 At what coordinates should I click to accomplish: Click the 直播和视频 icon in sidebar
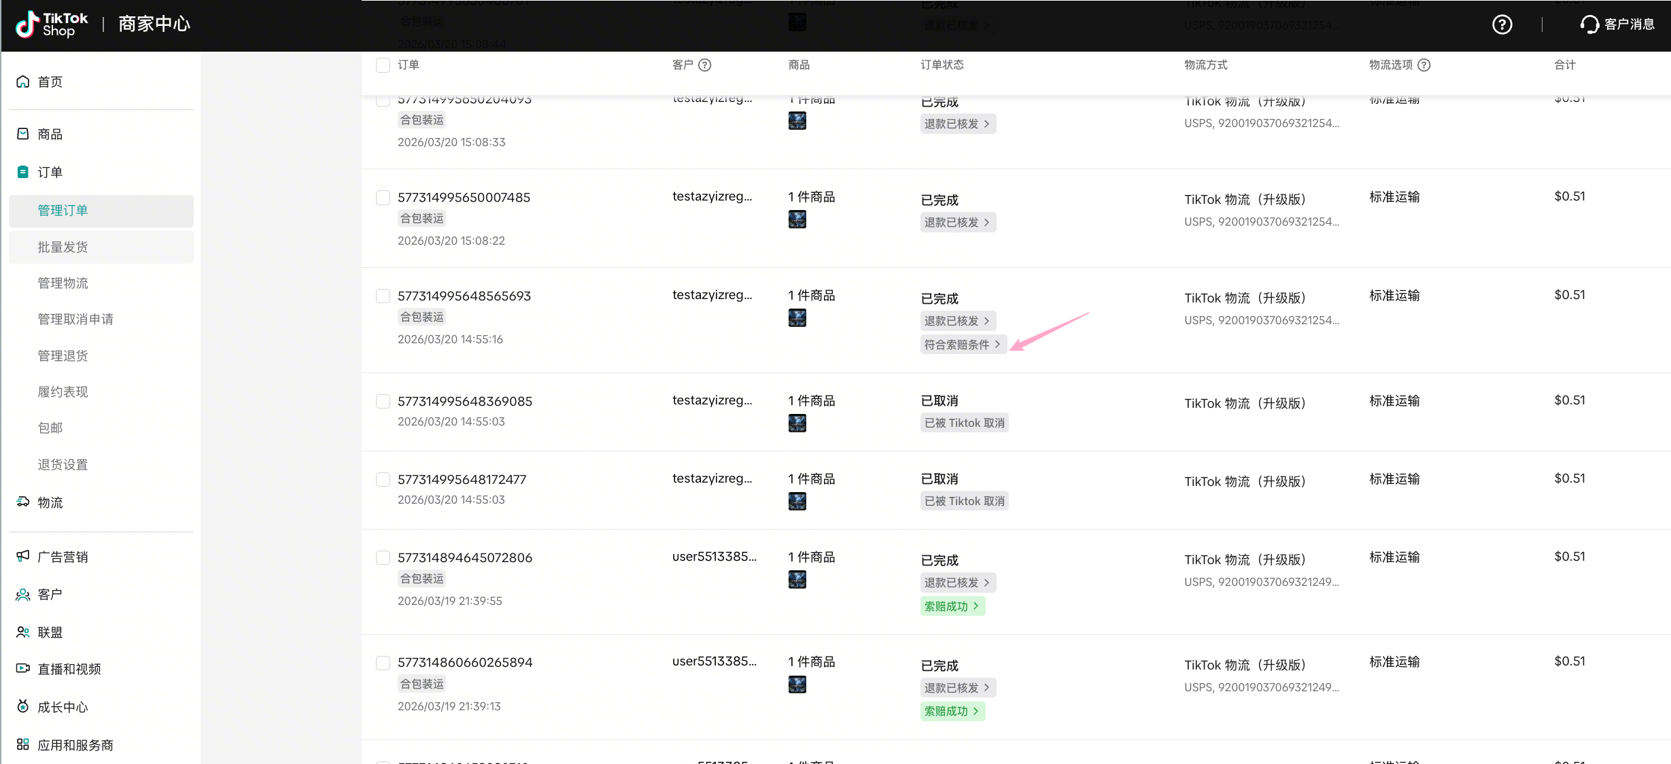pos(23,668)
